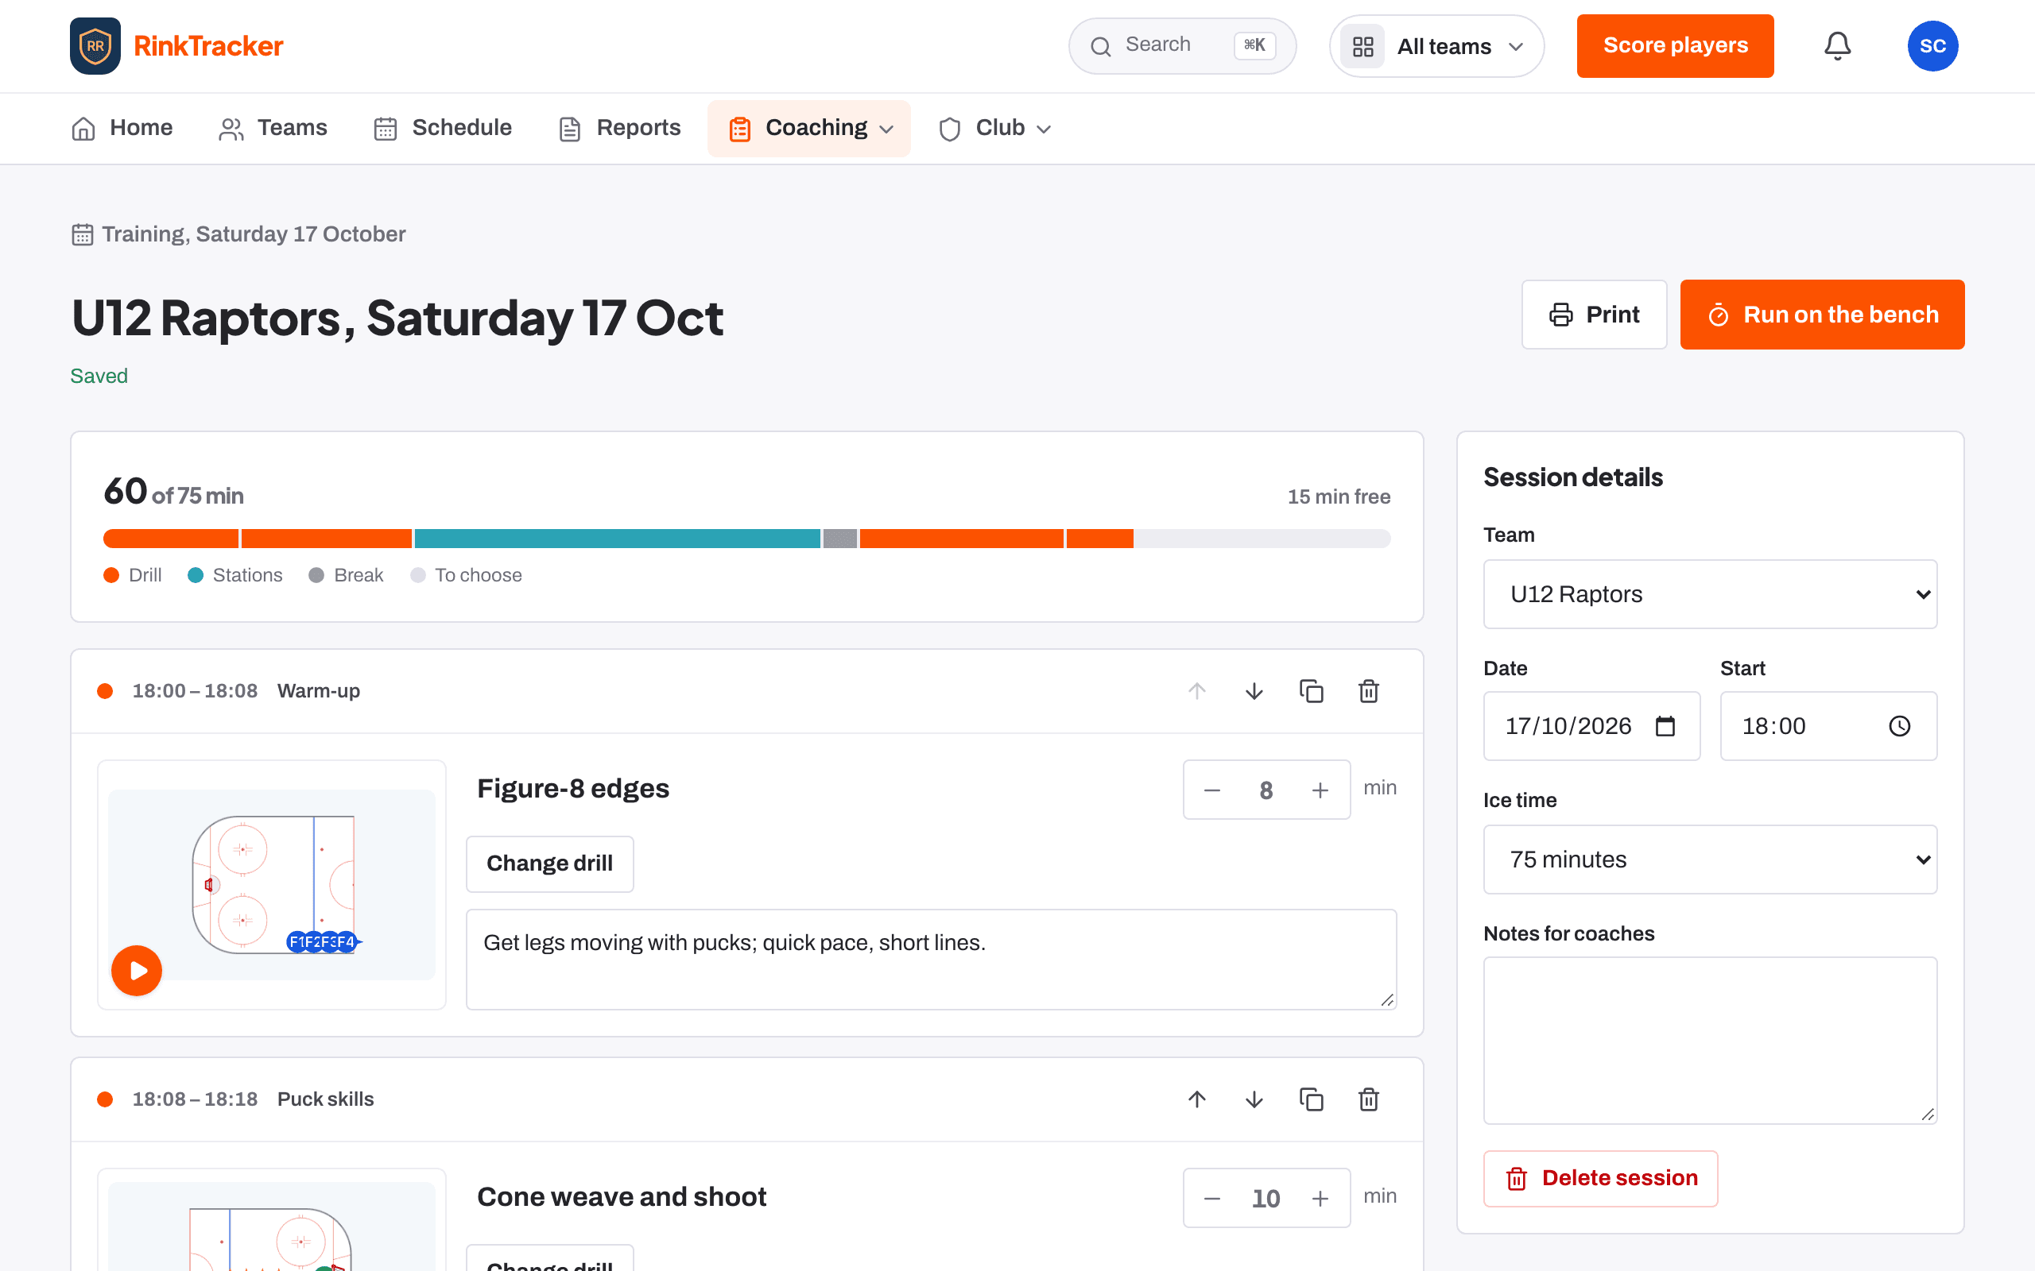Image resolution: width=2035 pixels, height=1271 pixels.
Task: Click the teal Stations segment in time bar
Action: pos(617,539)
